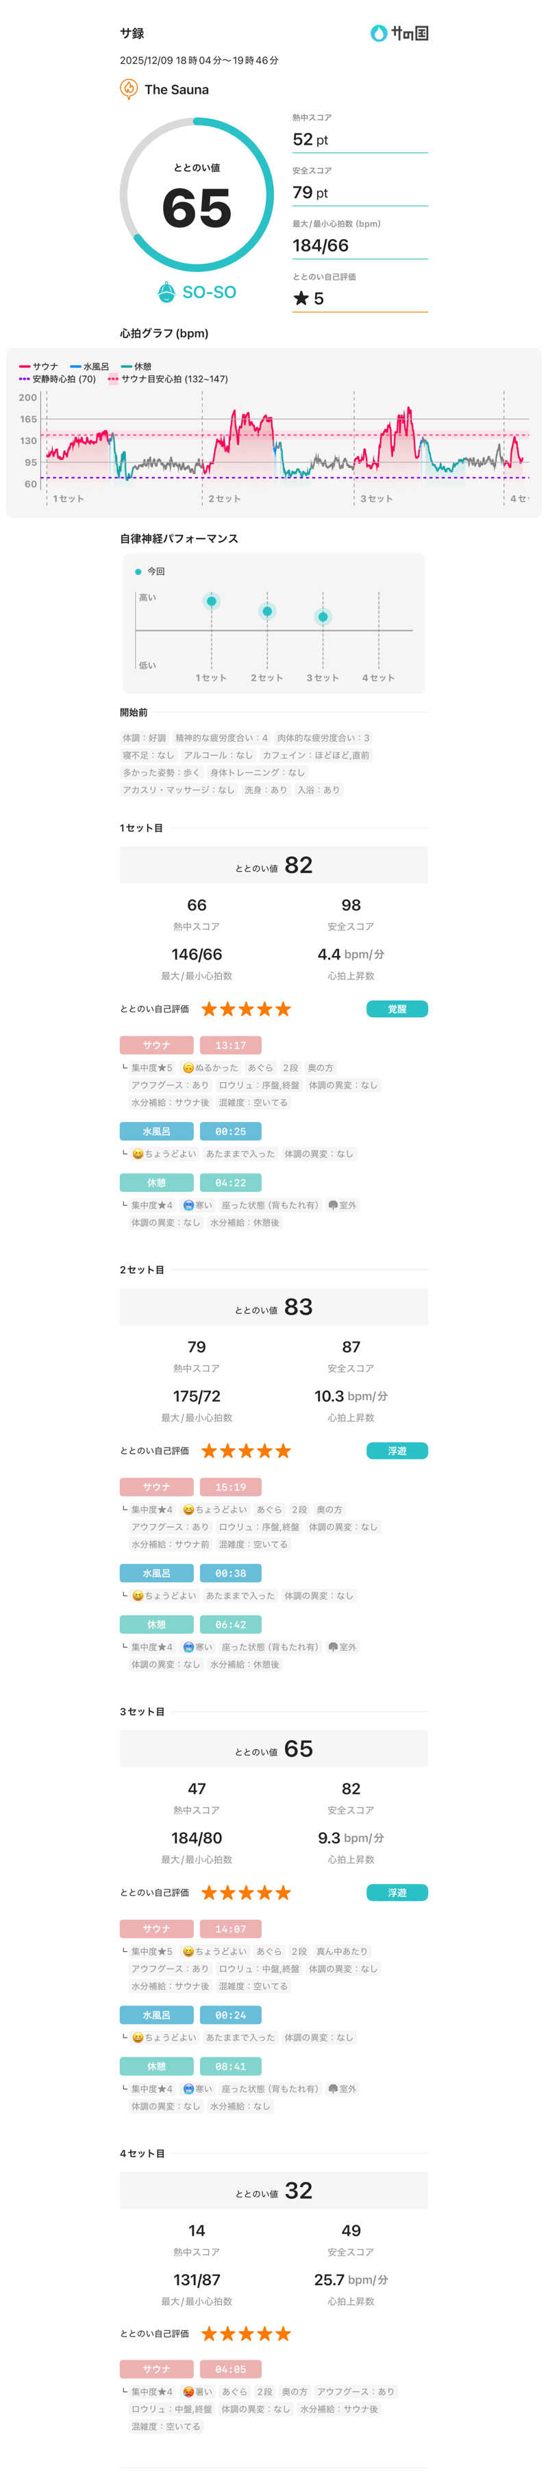Click the 室外 tree icon in set 3
Viewport: 548px width, 2492px height.
(332, 2088)
